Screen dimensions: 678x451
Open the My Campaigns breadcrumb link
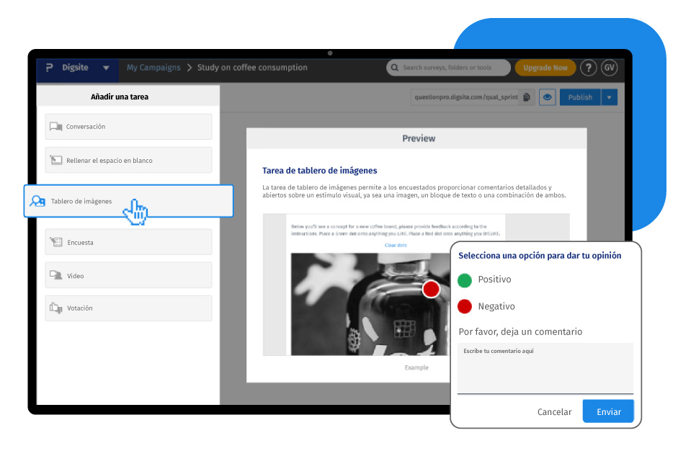[153, 68]
